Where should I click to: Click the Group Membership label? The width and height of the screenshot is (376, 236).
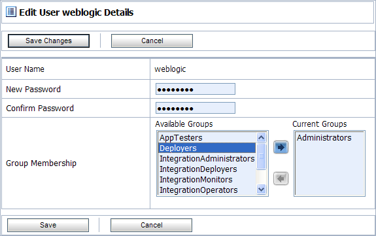(41, 163)
